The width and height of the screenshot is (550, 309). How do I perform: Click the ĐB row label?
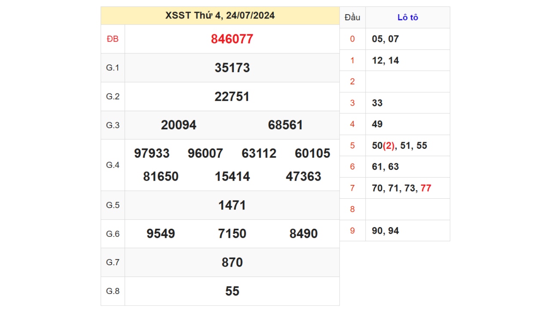[113, 39]
